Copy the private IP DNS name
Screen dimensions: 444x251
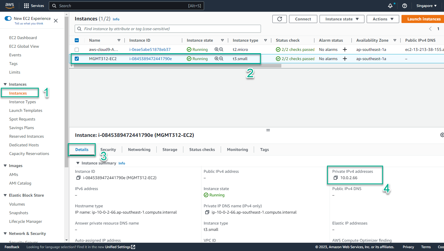coord(207,212)
